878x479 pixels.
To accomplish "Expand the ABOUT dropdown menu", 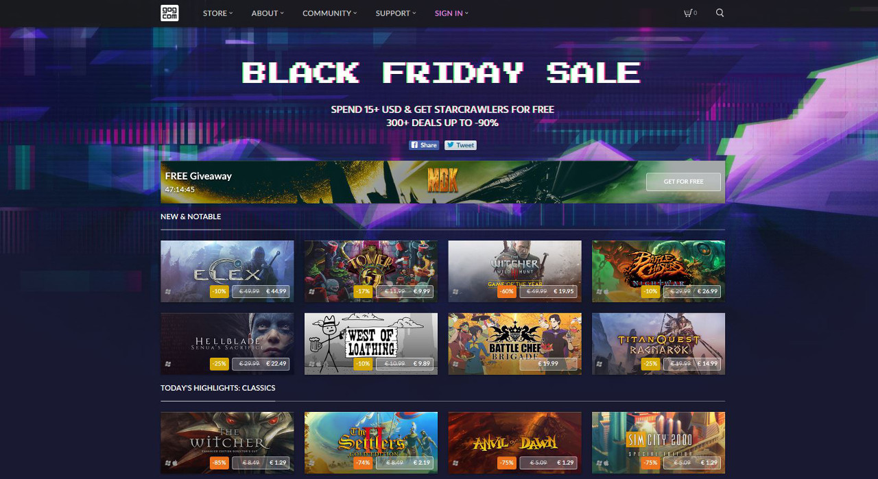I will [268, 13].
